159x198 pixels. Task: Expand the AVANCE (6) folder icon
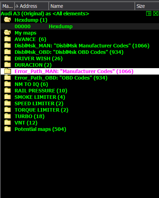[x=7, y=39]
